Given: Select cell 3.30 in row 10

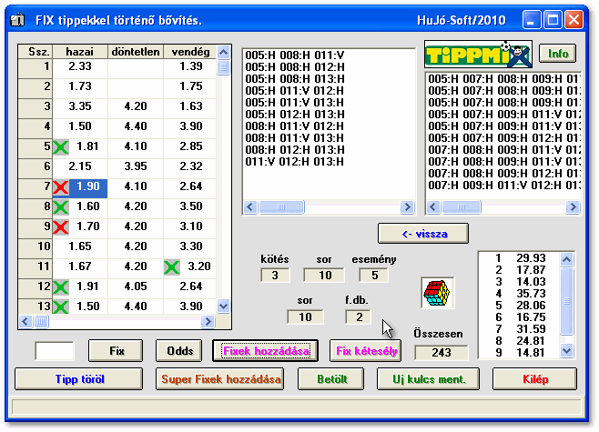Looking at the screenshot, I should pos(190,246).
